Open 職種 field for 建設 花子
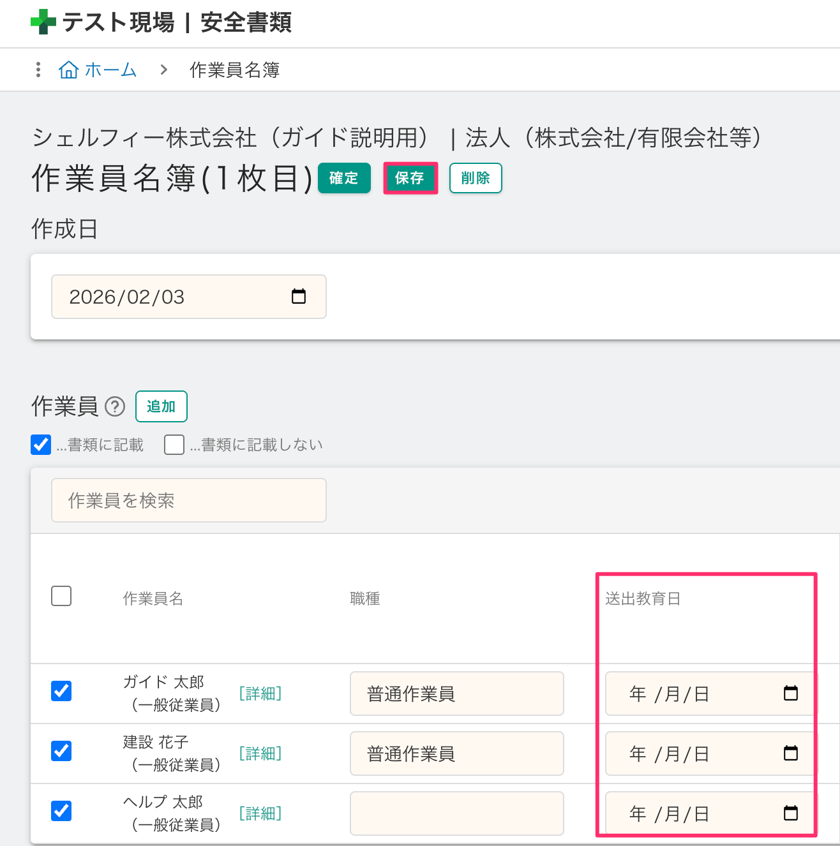The height and width of the screenshot is (846, 840). coord(456,753)
